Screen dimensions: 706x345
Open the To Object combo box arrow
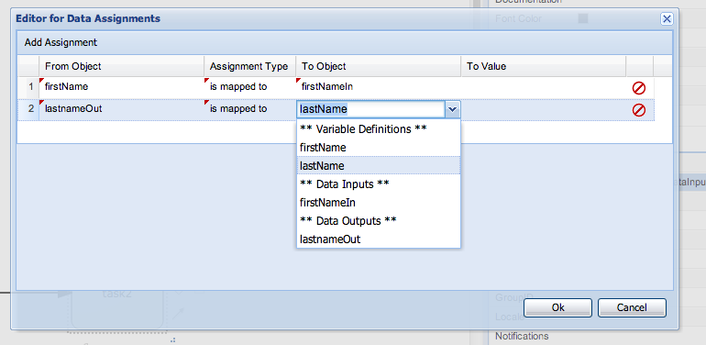pyautogui.click(x=453, y=109)
